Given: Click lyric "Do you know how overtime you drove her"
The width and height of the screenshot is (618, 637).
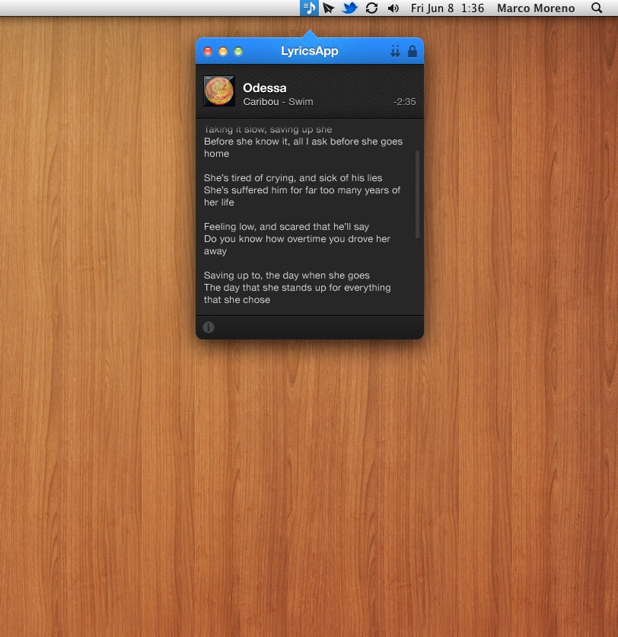Looking at the screenshot, I should pos(297,239).
